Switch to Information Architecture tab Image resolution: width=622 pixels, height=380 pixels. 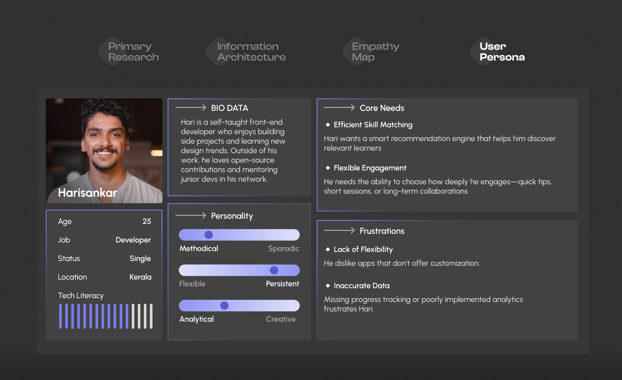coord(246,52)
